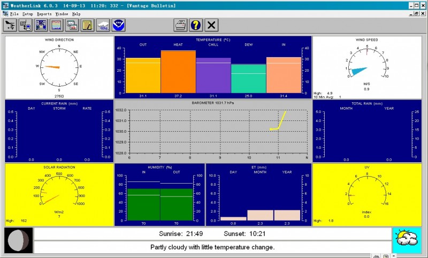Screen dimensions: 428x258
Task: Open the station selection airplane icon
Action: pos(10,25)
